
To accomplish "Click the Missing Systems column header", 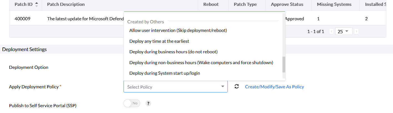I will [x=334, y=4].
